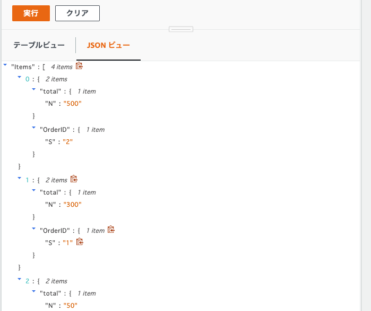Collapse total node under item 1
The width and height of the screenshot is (371, 311).
click(34, 191)
